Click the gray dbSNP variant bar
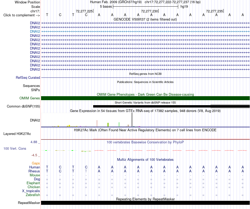250x209 pixels. coord(230,106)
